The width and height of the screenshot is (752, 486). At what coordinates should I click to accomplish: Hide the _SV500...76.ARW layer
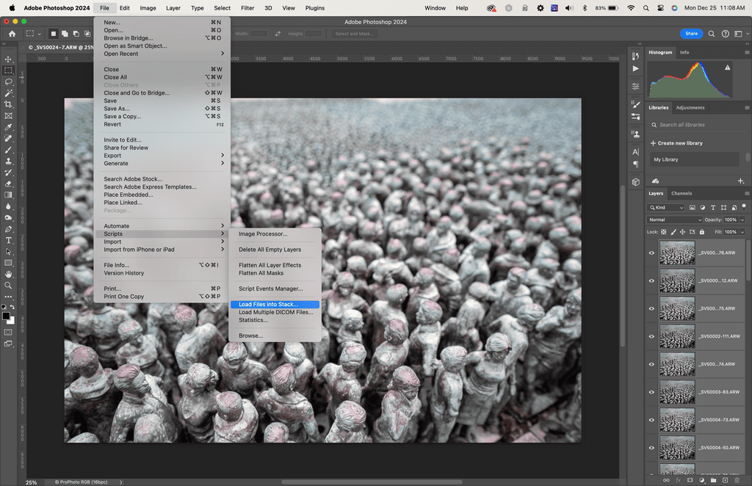click(x=651, y=253)
